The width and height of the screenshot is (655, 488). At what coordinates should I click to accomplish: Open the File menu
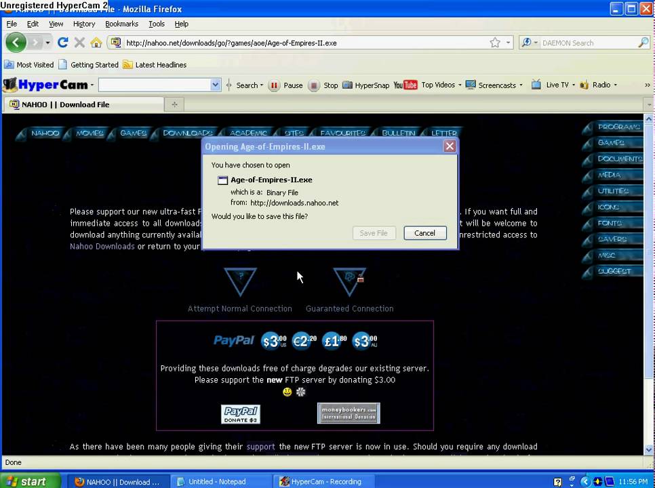12,24
